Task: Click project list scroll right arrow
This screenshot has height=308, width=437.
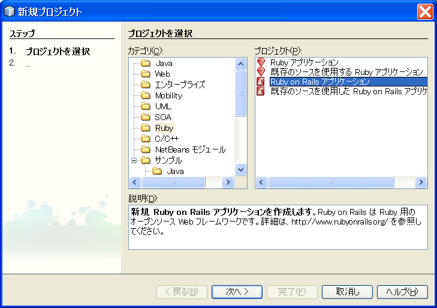Action: point(421,182)
